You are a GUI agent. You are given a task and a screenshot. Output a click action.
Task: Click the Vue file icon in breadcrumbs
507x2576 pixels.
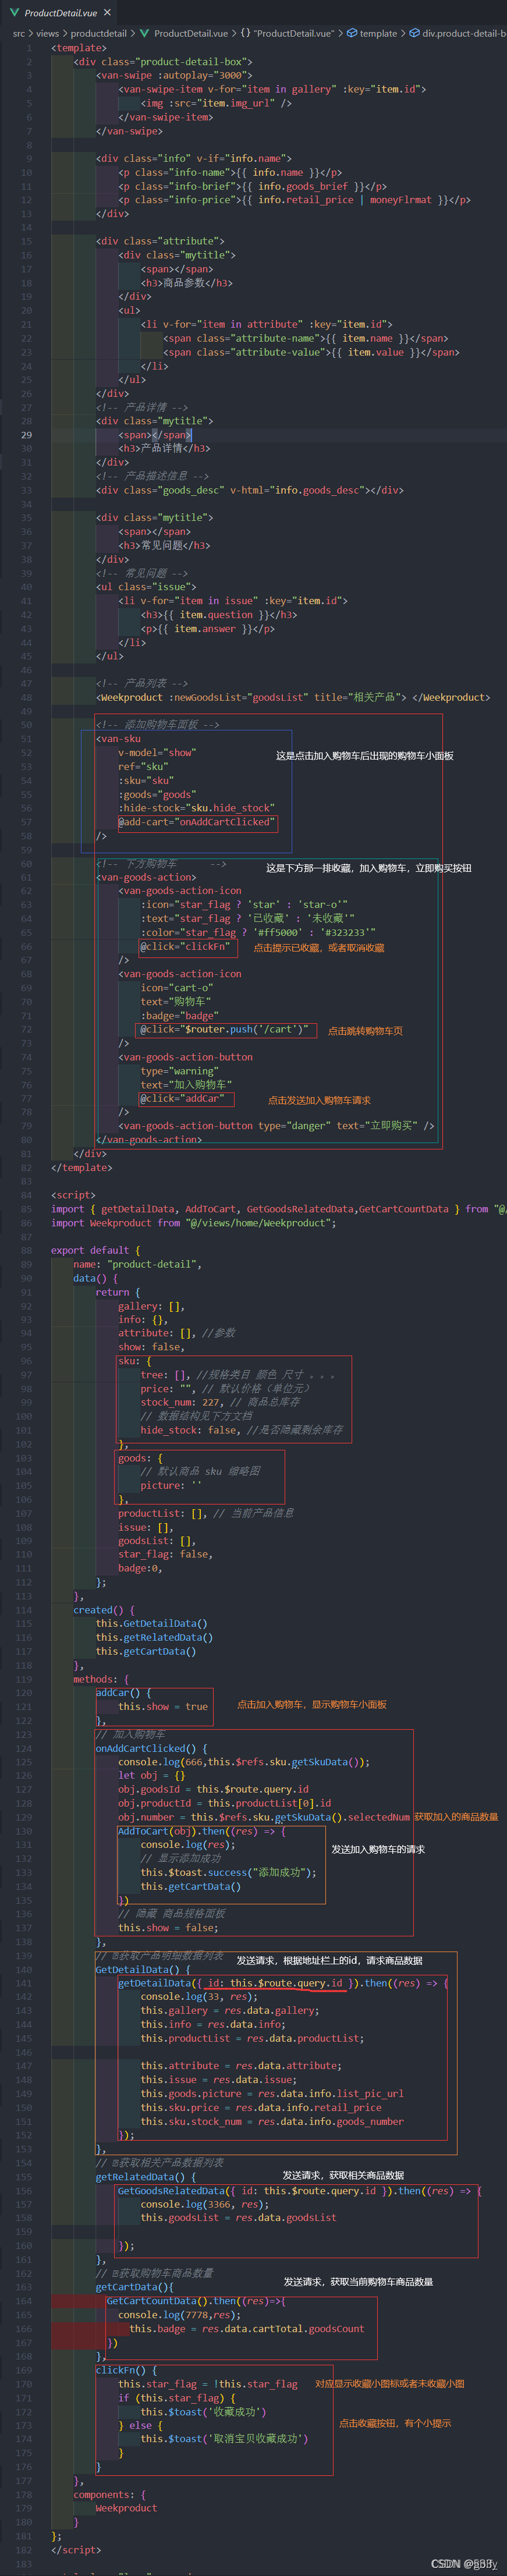click(x=144, y=33)
